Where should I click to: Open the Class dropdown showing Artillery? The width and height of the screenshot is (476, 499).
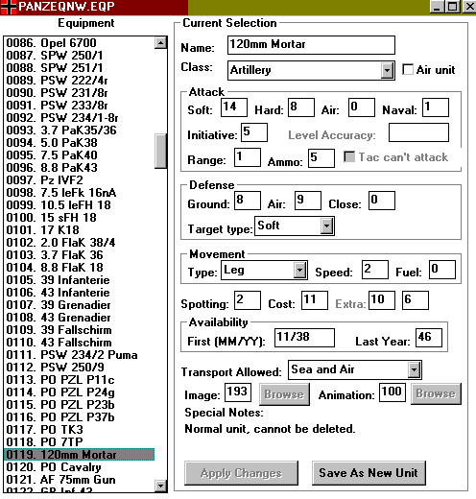387,70
